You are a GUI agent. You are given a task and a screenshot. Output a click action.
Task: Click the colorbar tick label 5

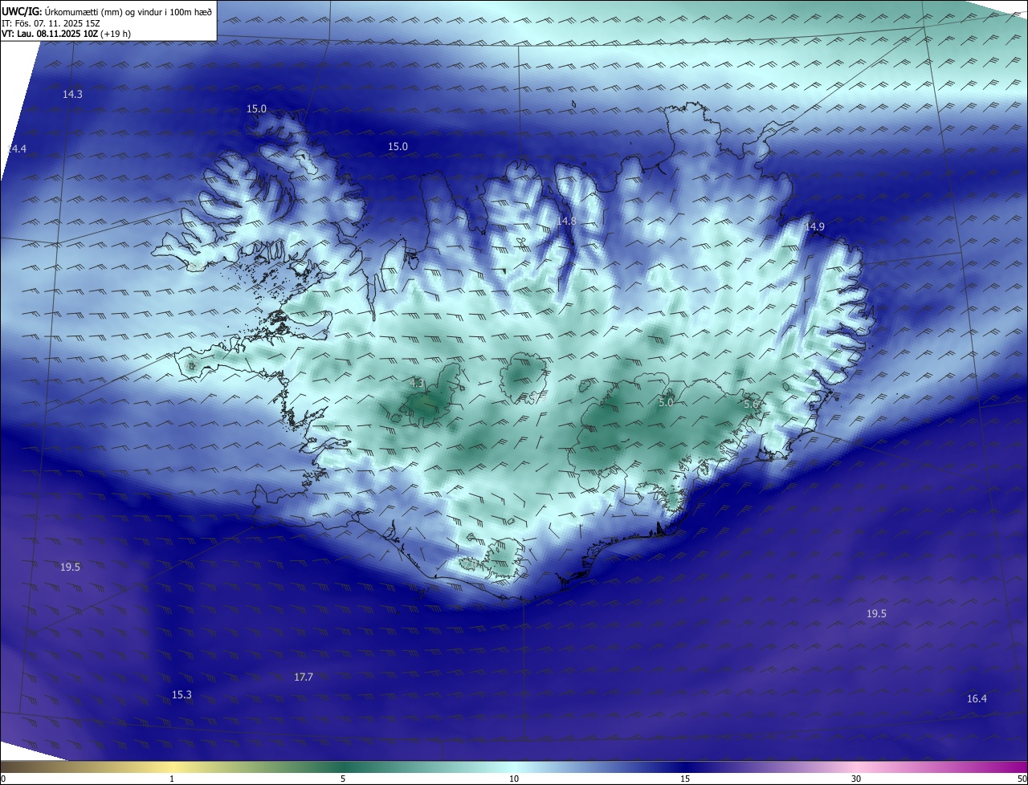pyautogui.click(x=343, y=779)
